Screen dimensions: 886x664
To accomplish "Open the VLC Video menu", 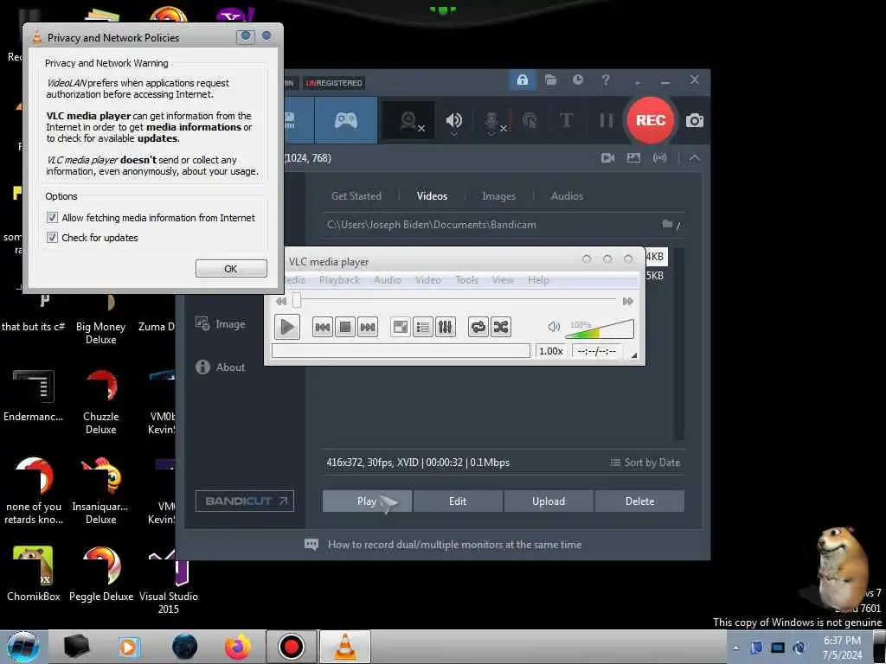I will (427, 280).
